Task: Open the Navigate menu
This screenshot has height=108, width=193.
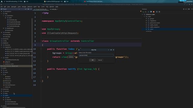Action: (x=14, y=7)
